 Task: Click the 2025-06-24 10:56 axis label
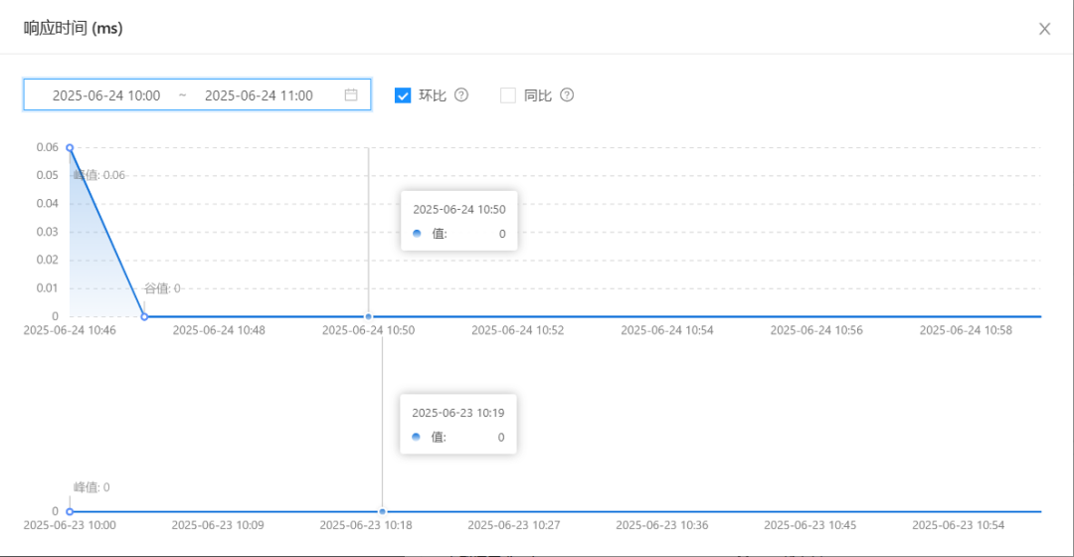pyautogui.click(x=816, y=330)
